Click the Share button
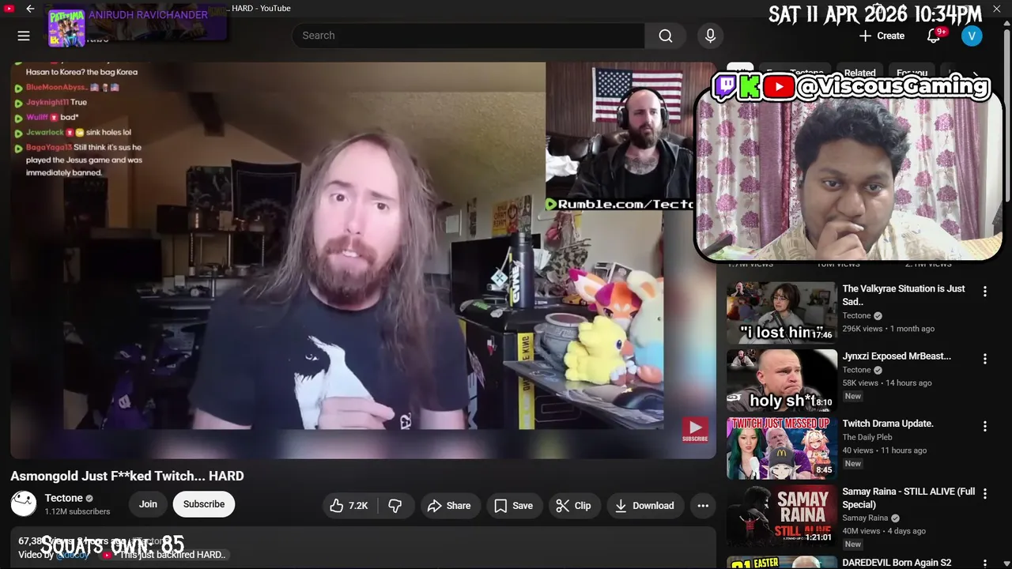 449,506
